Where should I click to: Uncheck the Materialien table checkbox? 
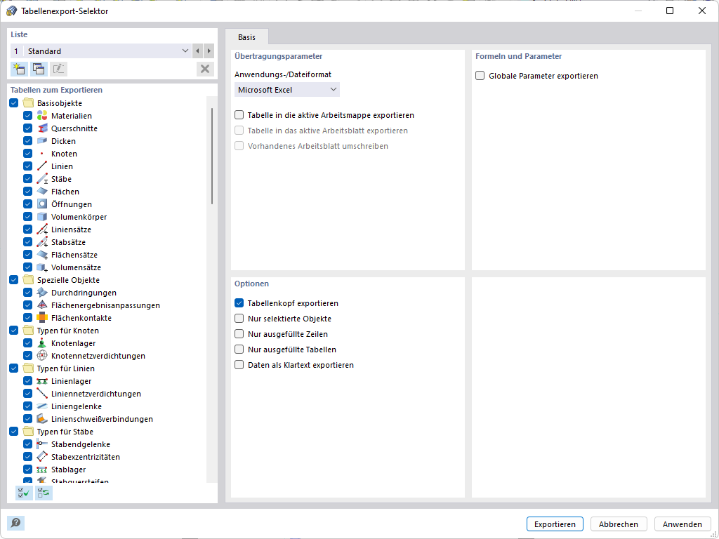[x=28, y=116]
